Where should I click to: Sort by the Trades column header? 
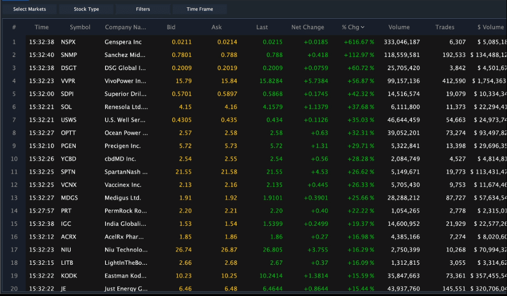pyautogui.click(x=445, y=27)
